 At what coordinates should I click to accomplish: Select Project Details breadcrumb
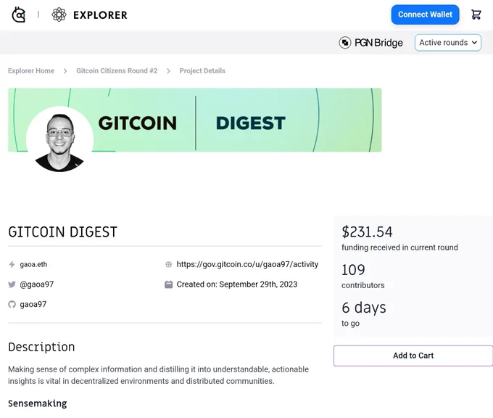202,71
